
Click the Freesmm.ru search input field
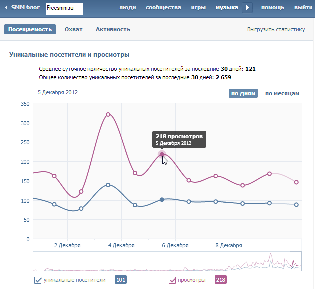click(64, 9)
